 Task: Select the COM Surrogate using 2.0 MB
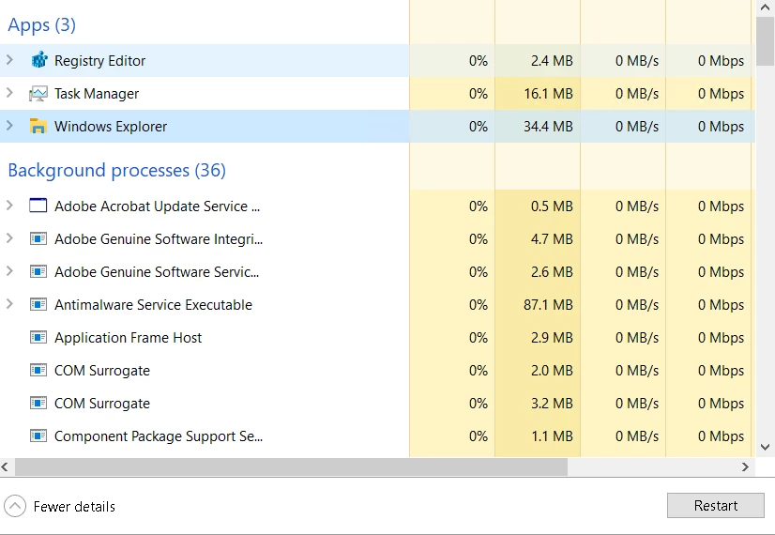(x=102, y=371)
